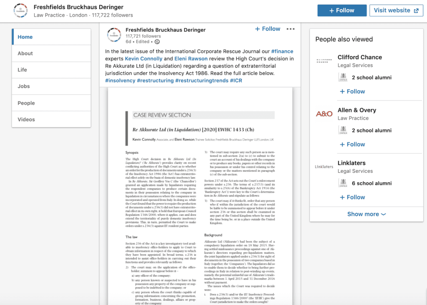Click the "People also viewed" heading
This screenshot has width=427, height=305.
[344, 39]
